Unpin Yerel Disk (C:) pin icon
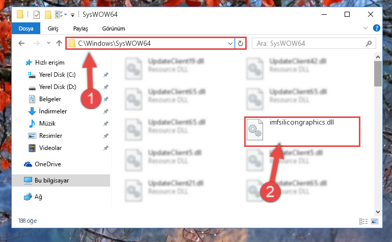This screenshot has height=242, width=392. 106,75
